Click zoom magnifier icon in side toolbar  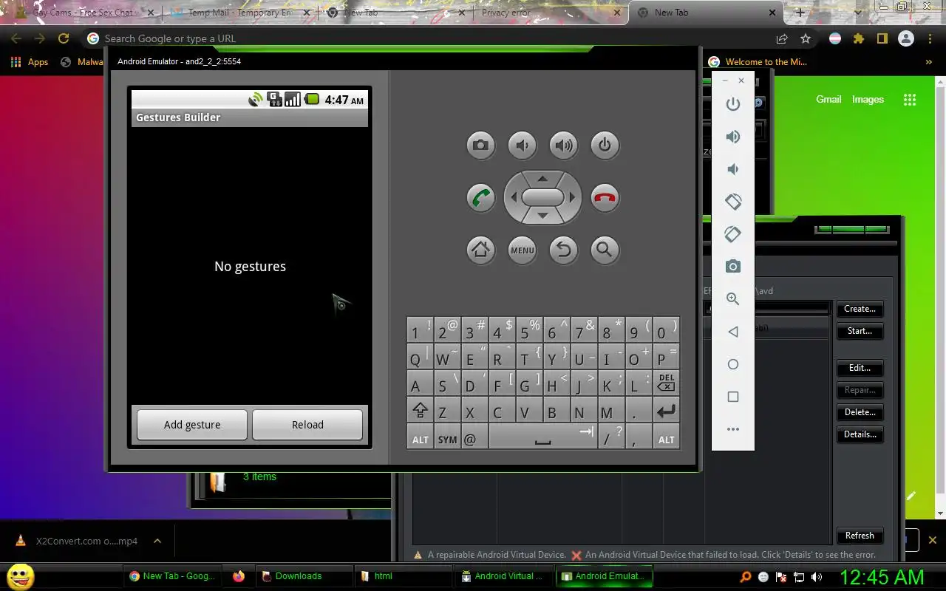[733, 299]
